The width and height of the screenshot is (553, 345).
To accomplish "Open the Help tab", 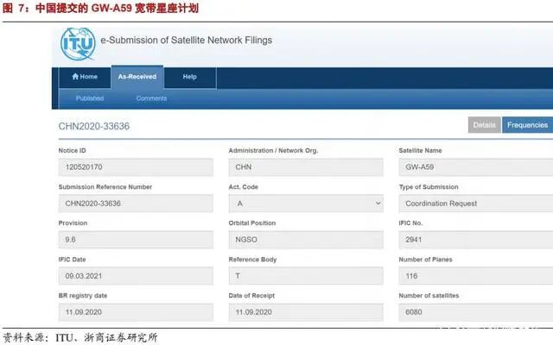I will [190, 77].
